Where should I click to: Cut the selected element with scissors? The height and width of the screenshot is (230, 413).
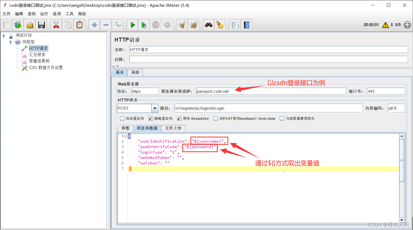pos(56,25)
